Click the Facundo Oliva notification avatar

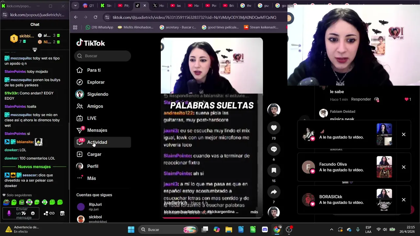pos(308,167)
